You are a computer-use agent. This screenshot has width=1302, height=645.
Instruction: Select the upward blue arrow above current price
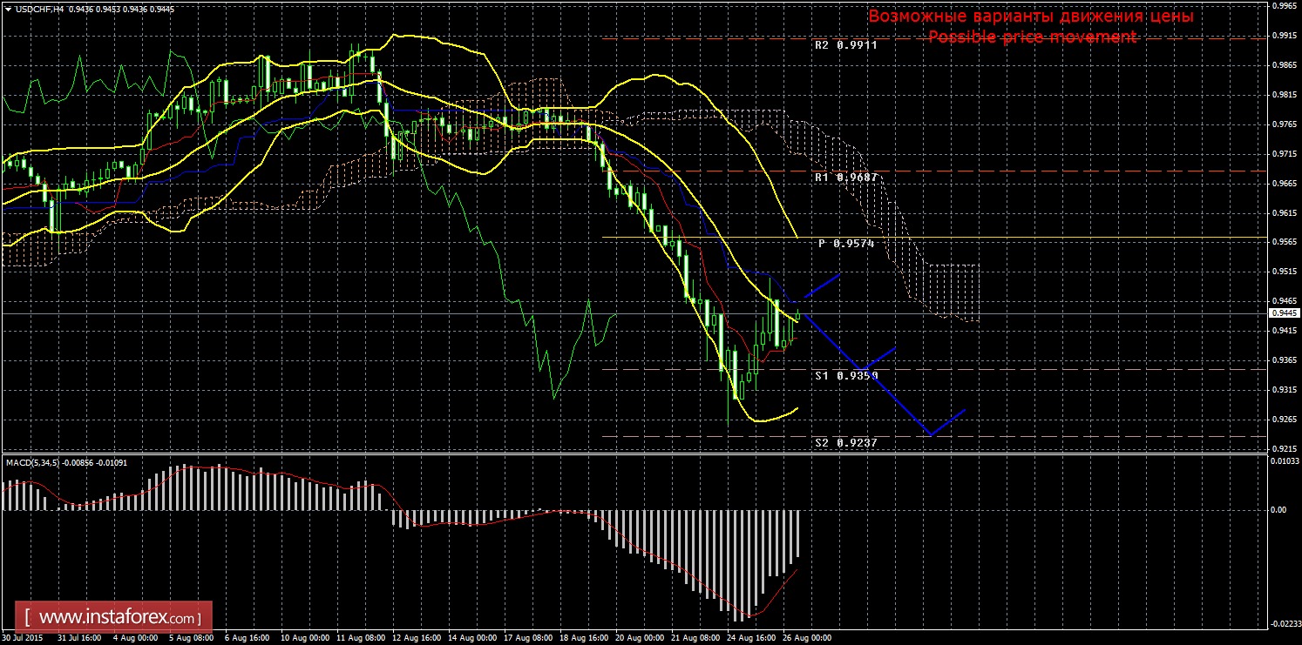coord(822,286)
